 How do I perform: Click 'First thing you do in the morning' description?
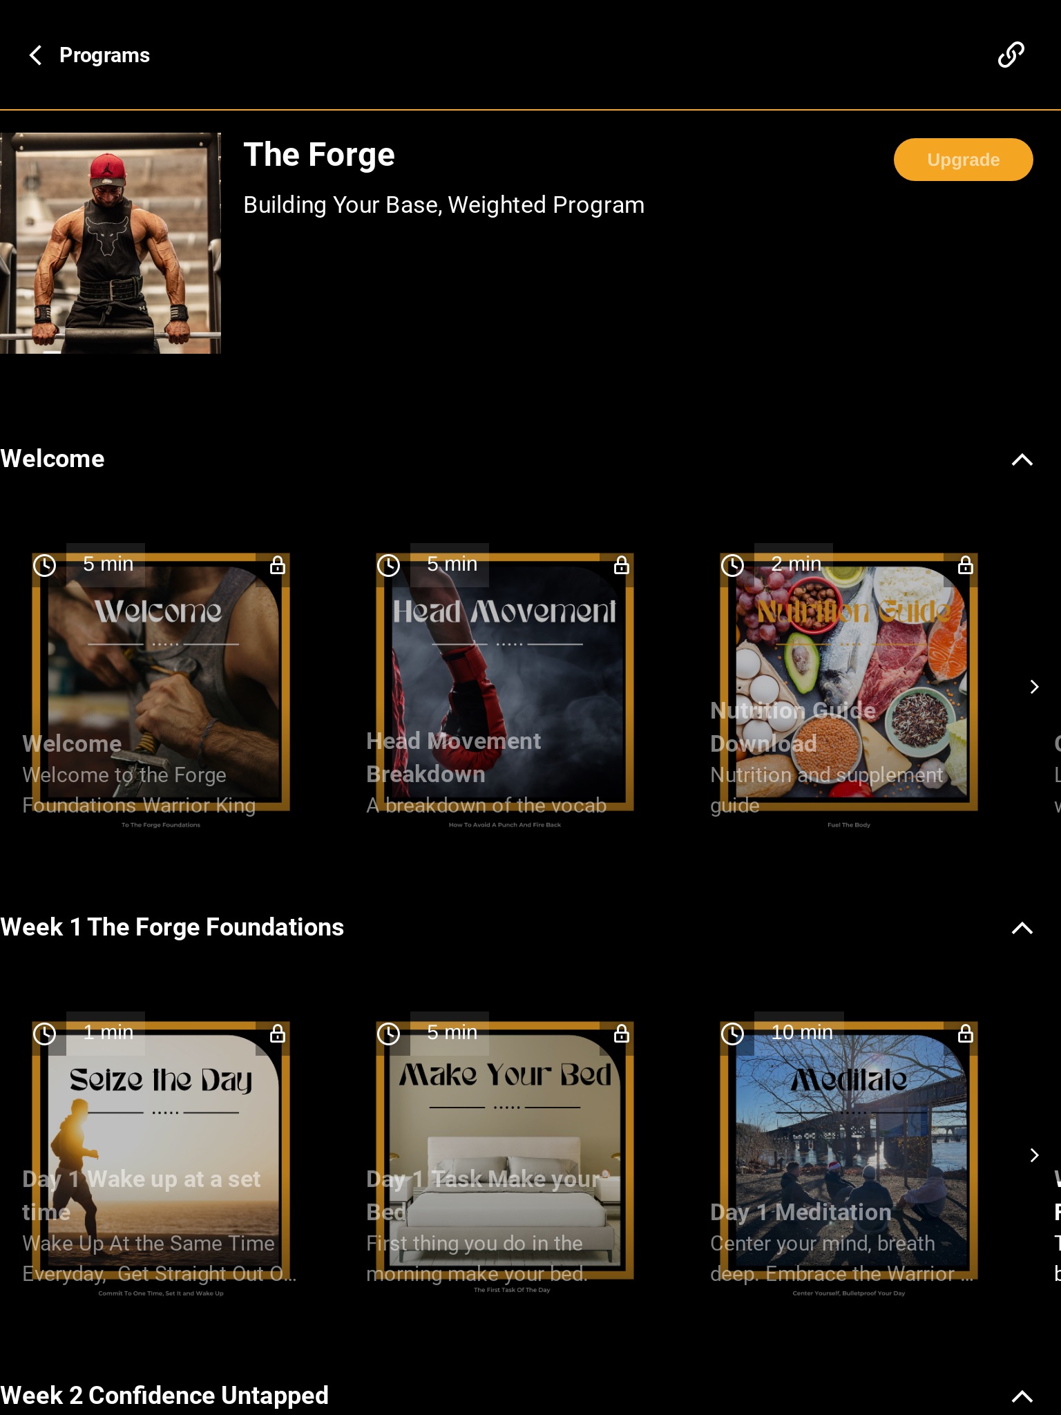click(x=477, y=1259)
